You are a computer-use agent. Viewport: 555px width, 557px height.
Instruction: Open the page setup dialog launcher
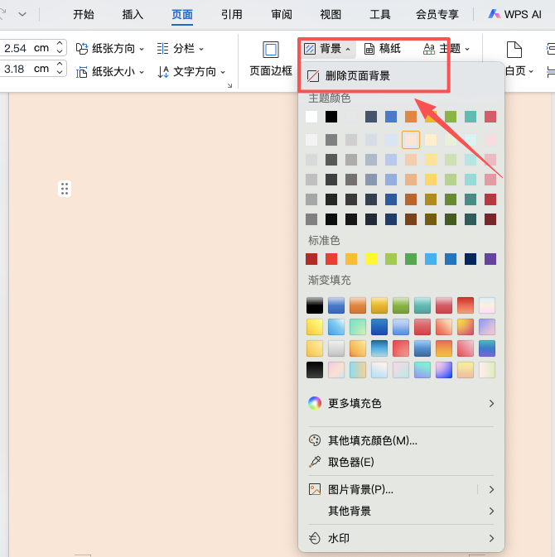tap(229, 85)
